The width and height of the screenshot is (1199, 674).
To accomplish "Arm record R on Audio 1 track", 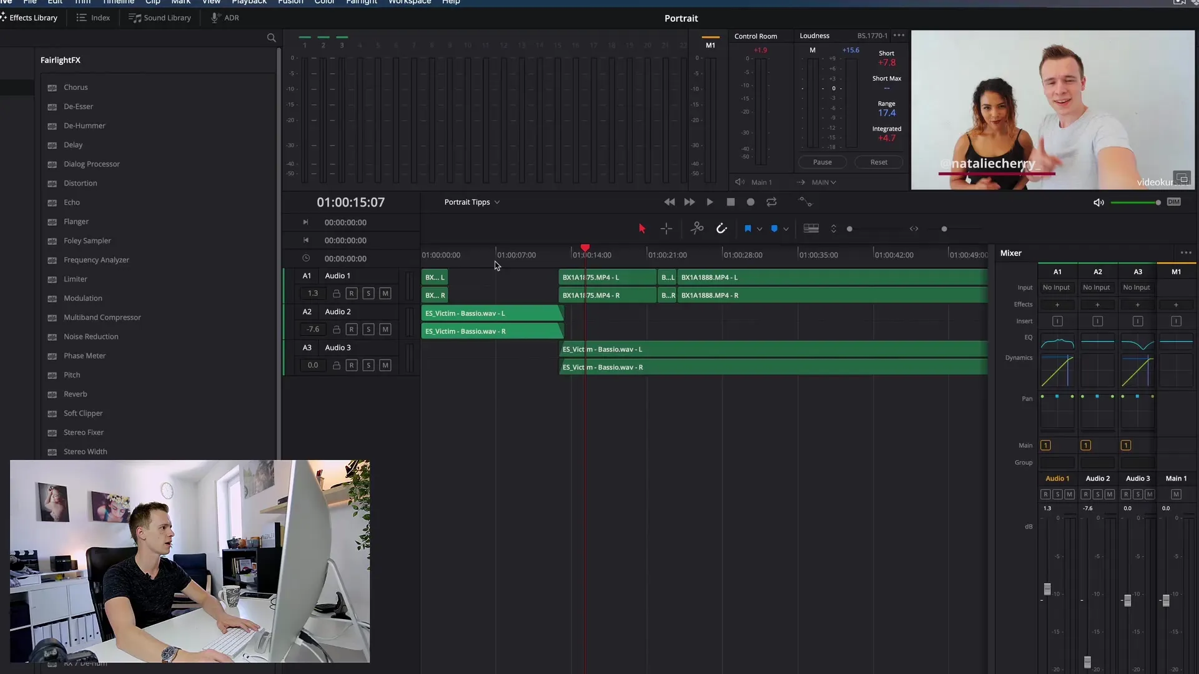I will click(352, 293).
